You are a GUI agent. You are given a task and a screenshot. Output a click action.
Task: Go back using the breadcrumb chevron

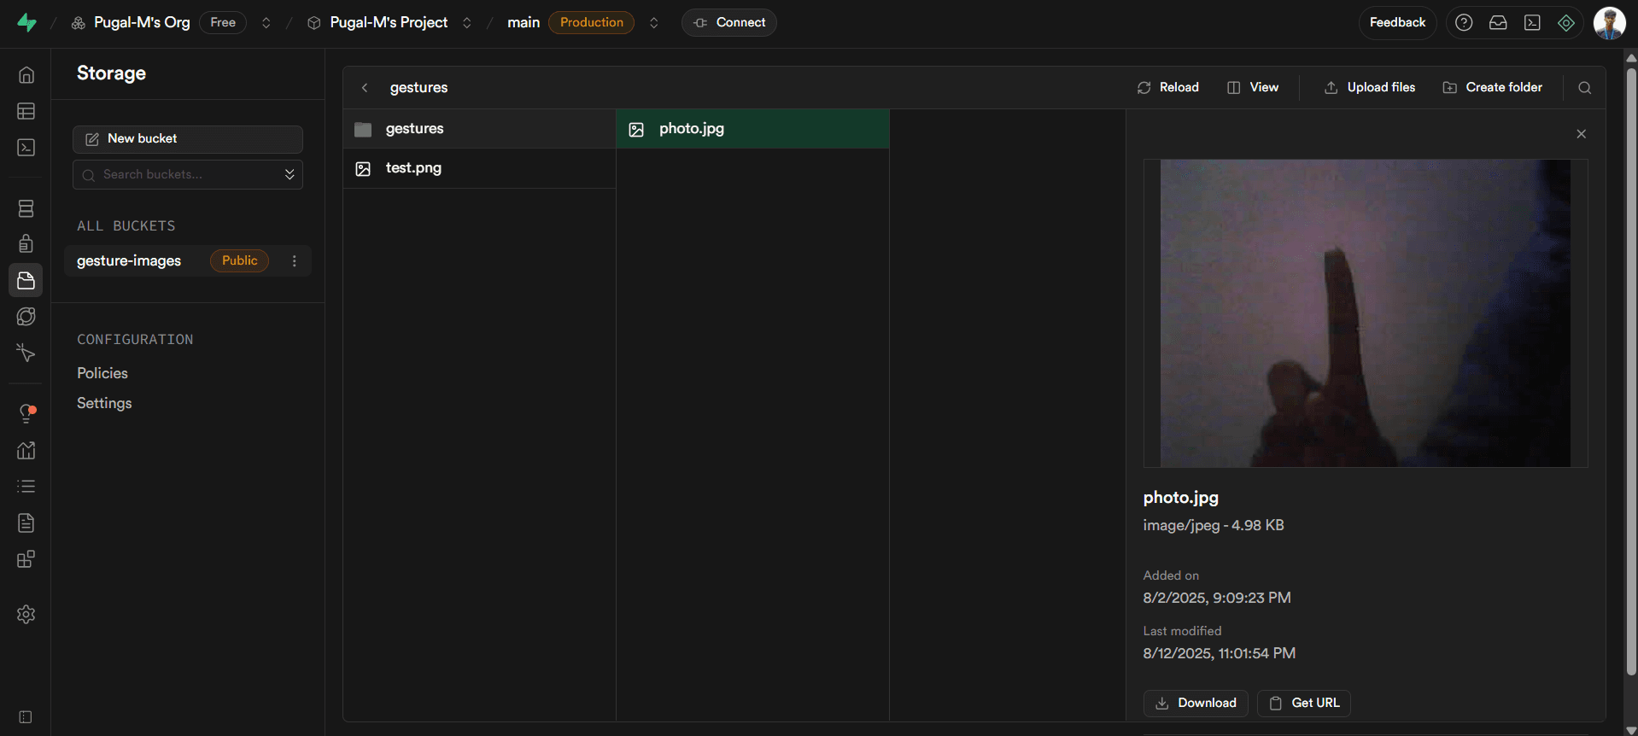[365, 88]
